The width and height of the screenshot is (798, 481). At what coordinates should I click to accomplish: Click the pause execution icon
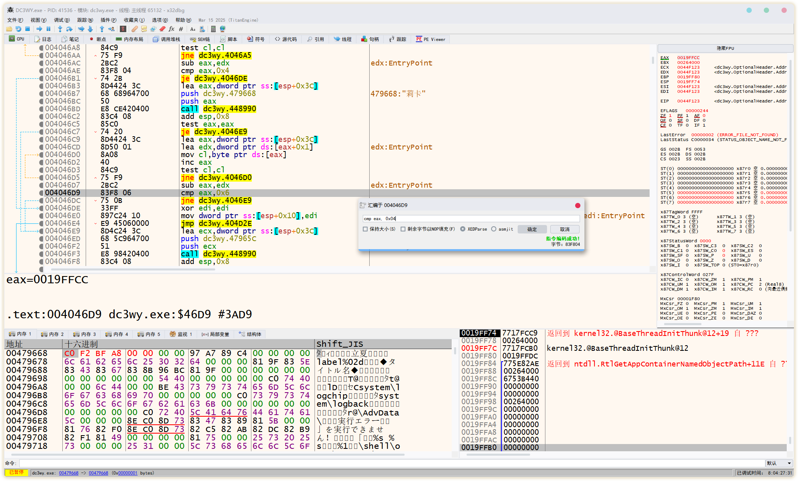click(x=48, y=29)
